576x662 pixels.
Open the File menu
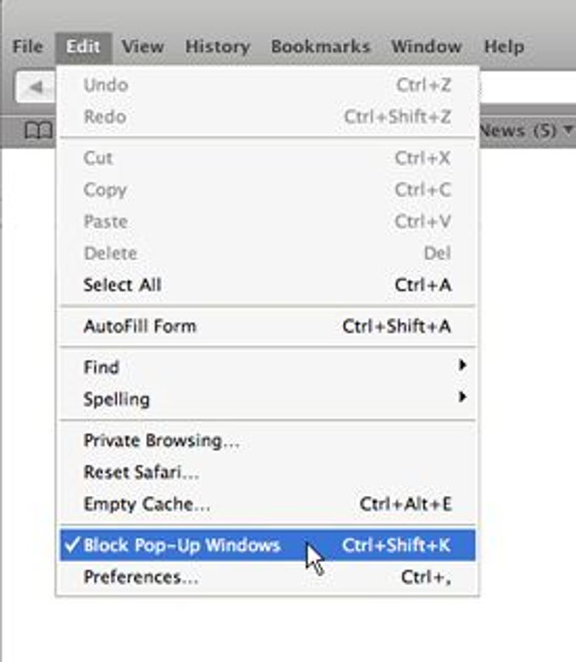(28, 46)
